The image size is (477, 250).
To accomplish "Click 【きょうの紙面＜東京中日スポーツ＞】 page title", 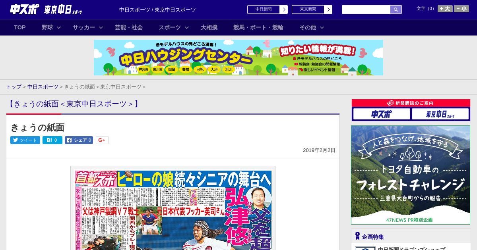I will tap(74, 104).
